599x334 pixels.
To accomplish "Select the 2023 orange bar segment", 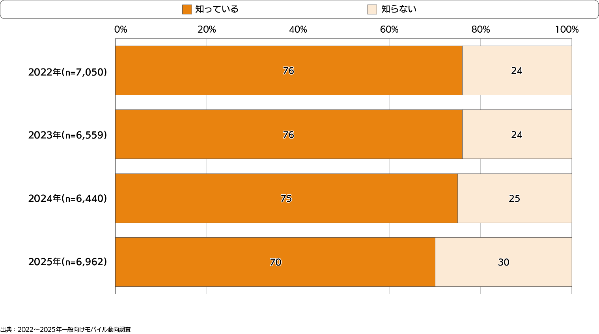I will point(288,135).
